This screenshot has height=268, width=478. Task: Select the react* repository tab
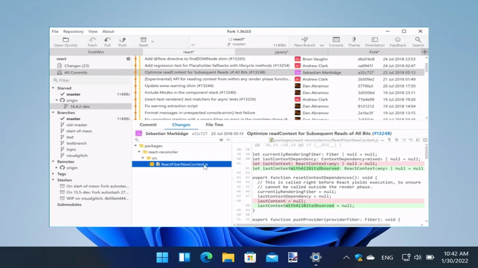tap(189, 52)
